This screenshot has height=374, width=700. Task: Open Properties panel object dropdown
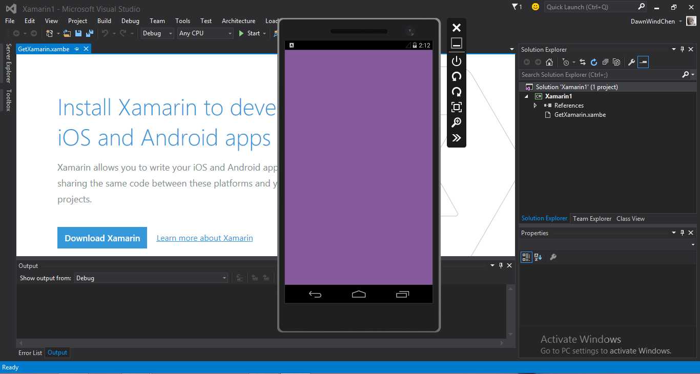click(x=693, y=245)
